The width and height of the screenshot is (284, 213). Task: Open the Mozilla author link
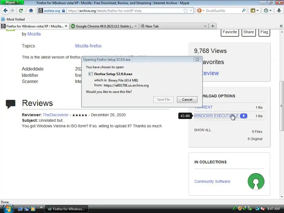point(34,34)
